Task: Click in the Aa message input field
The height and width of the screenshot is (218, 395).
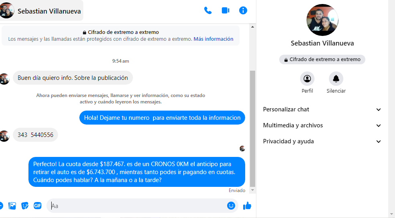Action: [x=136, y=206]
